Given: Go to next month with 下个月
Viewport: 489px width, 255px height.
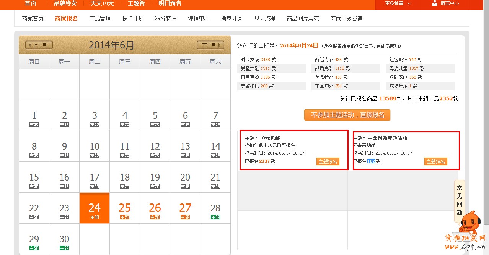Looking at the screenshot, I should 210,45.
